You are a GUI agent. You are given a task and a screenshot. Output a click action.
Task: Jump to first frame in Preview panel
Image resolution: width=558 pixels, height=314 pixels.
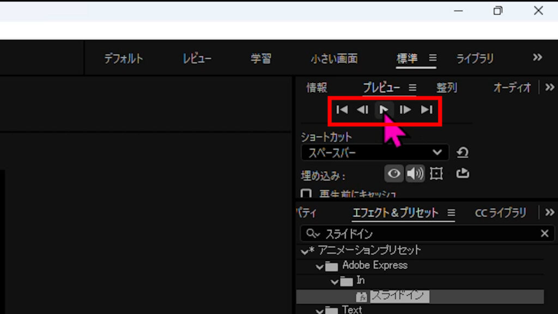click(342, 110)
